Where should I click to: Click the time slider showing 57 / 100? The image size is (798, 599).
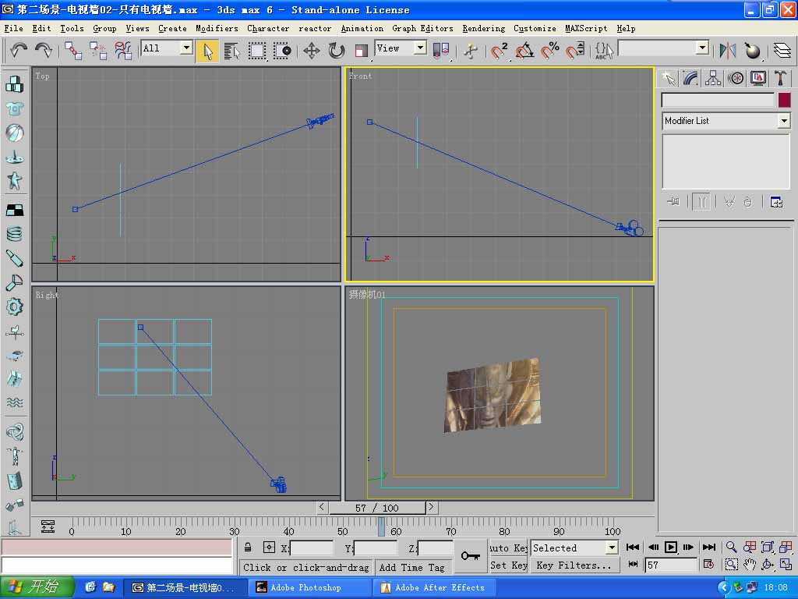[x=377, y=508]
